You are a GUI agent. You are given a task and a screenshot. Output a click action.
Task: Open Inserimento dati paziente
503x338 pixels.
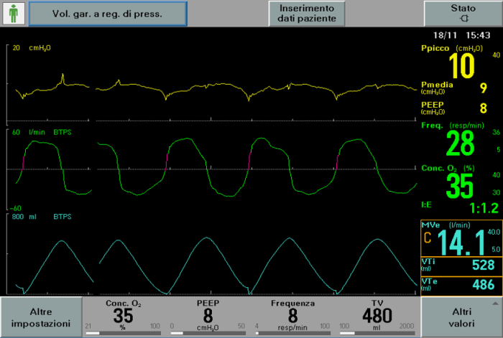pos(307,13)
